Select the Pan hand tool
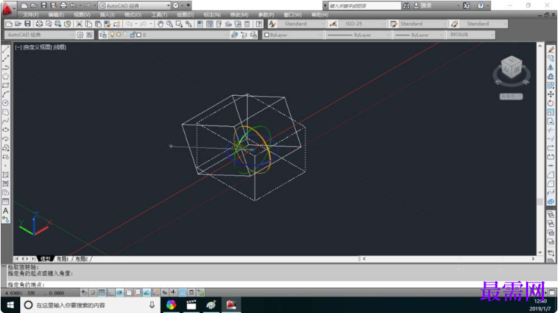This screenshot has width=558, height=313. [x=160, y=24]
